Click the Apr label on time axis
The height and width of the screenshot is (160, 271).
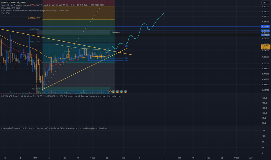click(x=251, y=158)
